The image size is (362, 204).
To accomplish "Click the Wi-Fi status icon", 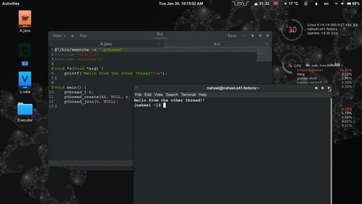I will (336, 4).
